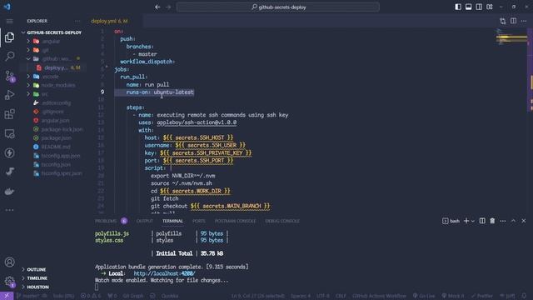The image size is (533, 300).
Task: Open terminal panel more actions ellipsis
Action: 503,221
